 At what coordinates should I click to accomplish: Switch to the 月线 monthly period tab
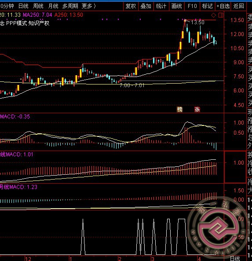click(53, 6)
